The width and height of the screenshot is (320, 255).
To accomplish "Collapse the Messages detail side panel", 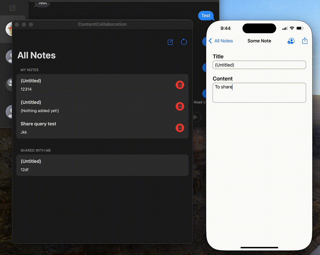I will (196, 117).
